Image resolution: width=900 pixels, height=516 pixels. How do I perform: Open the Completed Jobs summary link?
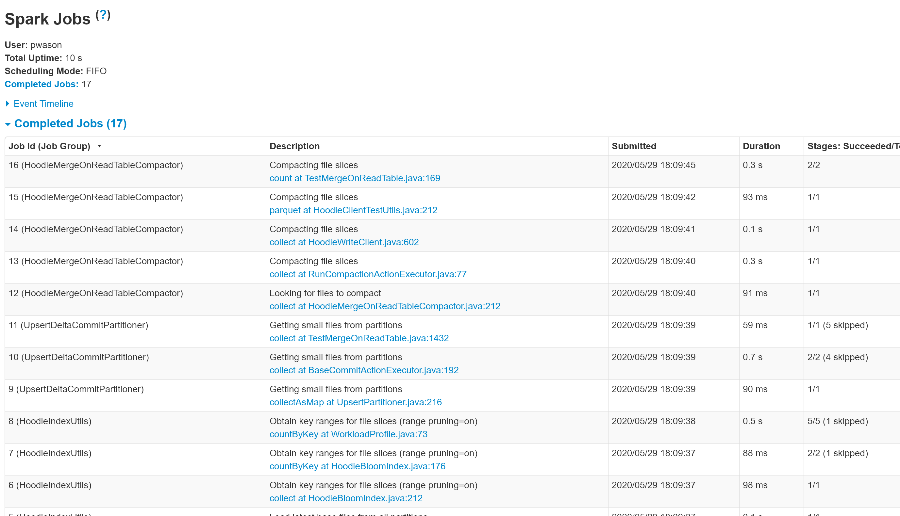[x=42, y=84]
